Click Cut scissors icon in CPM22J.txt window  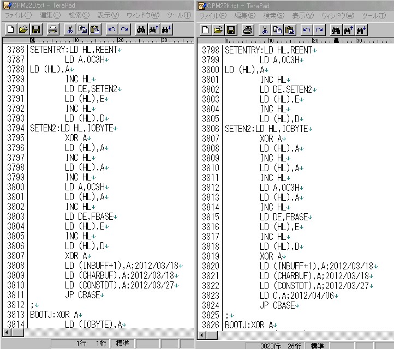pos(70,29)
